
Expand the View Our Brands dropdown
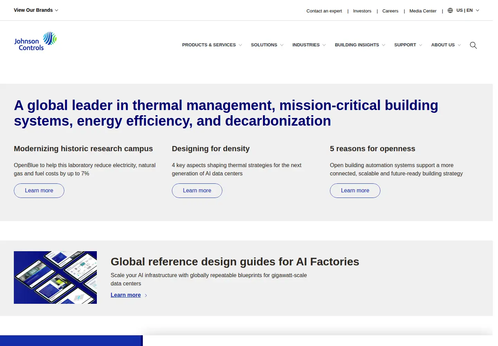click(36, 10)
